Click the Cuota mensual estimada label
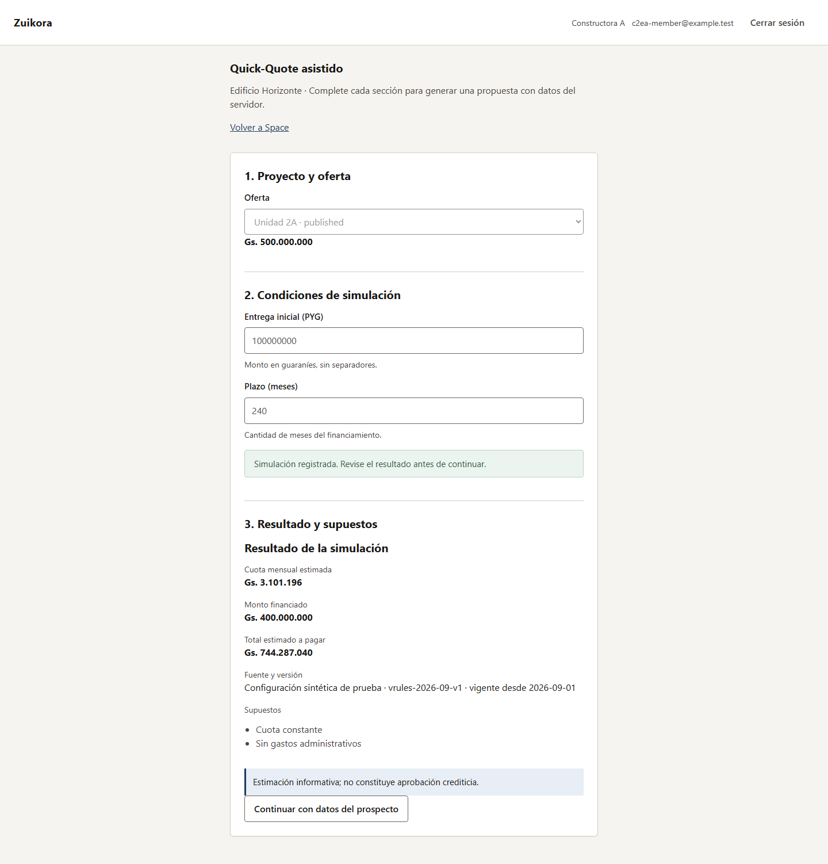828x864 pixels. tap(288, 570)
